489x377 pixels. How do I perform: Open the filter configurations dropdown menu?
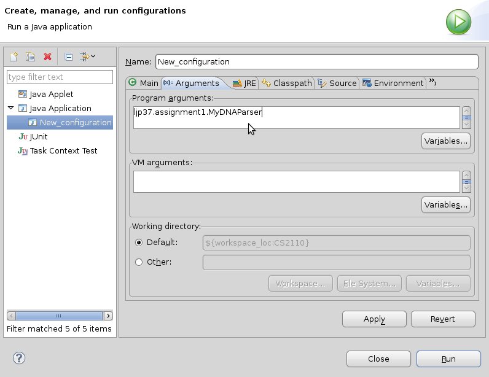tap(88, 57)
